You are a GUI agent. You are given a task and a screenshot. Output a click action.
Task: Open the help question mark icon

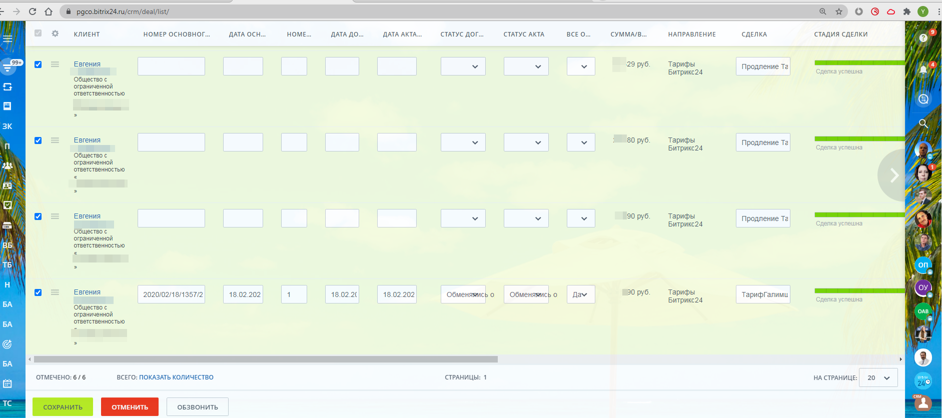[923, 38]
